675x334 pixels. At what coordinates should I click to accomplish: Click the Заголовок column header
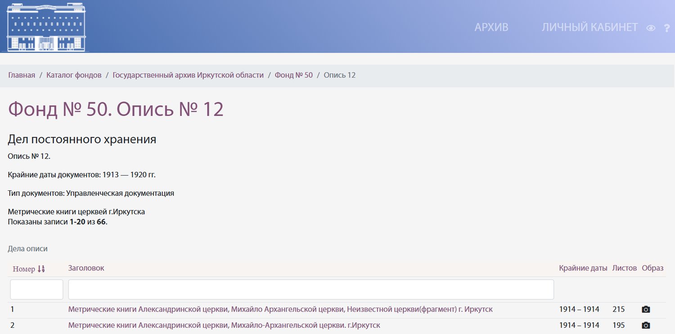86,268
